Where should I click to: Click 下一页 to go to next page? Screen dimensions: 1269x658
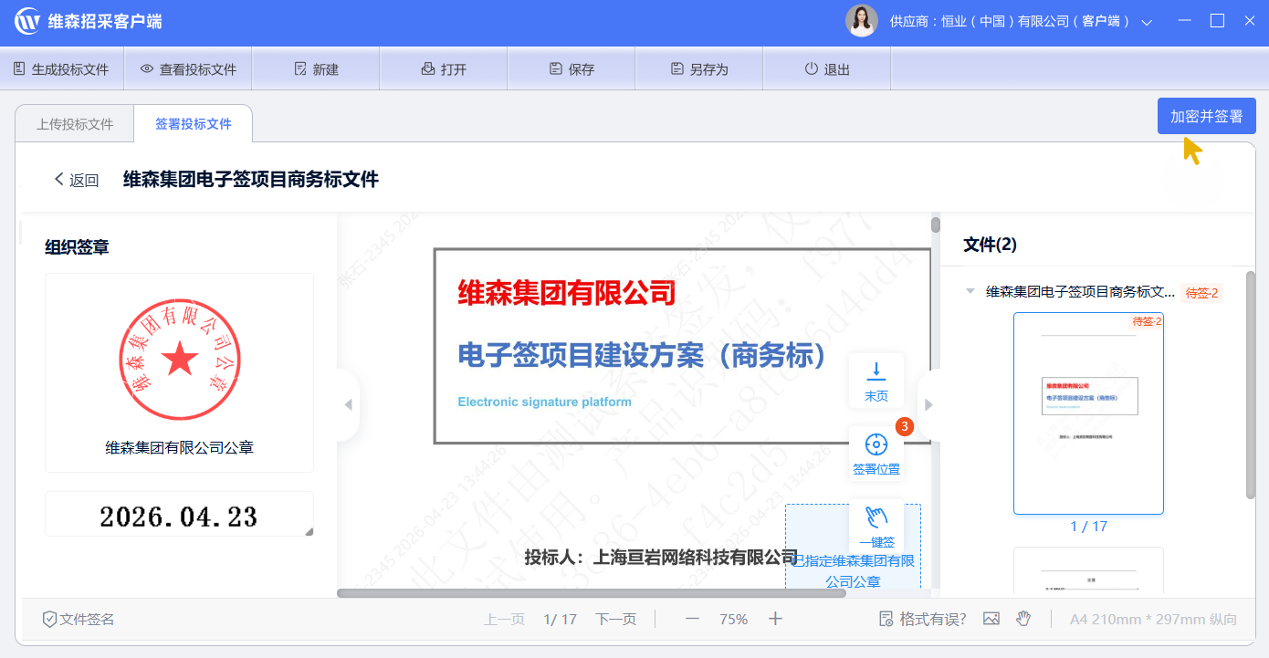tap(615, 619)
